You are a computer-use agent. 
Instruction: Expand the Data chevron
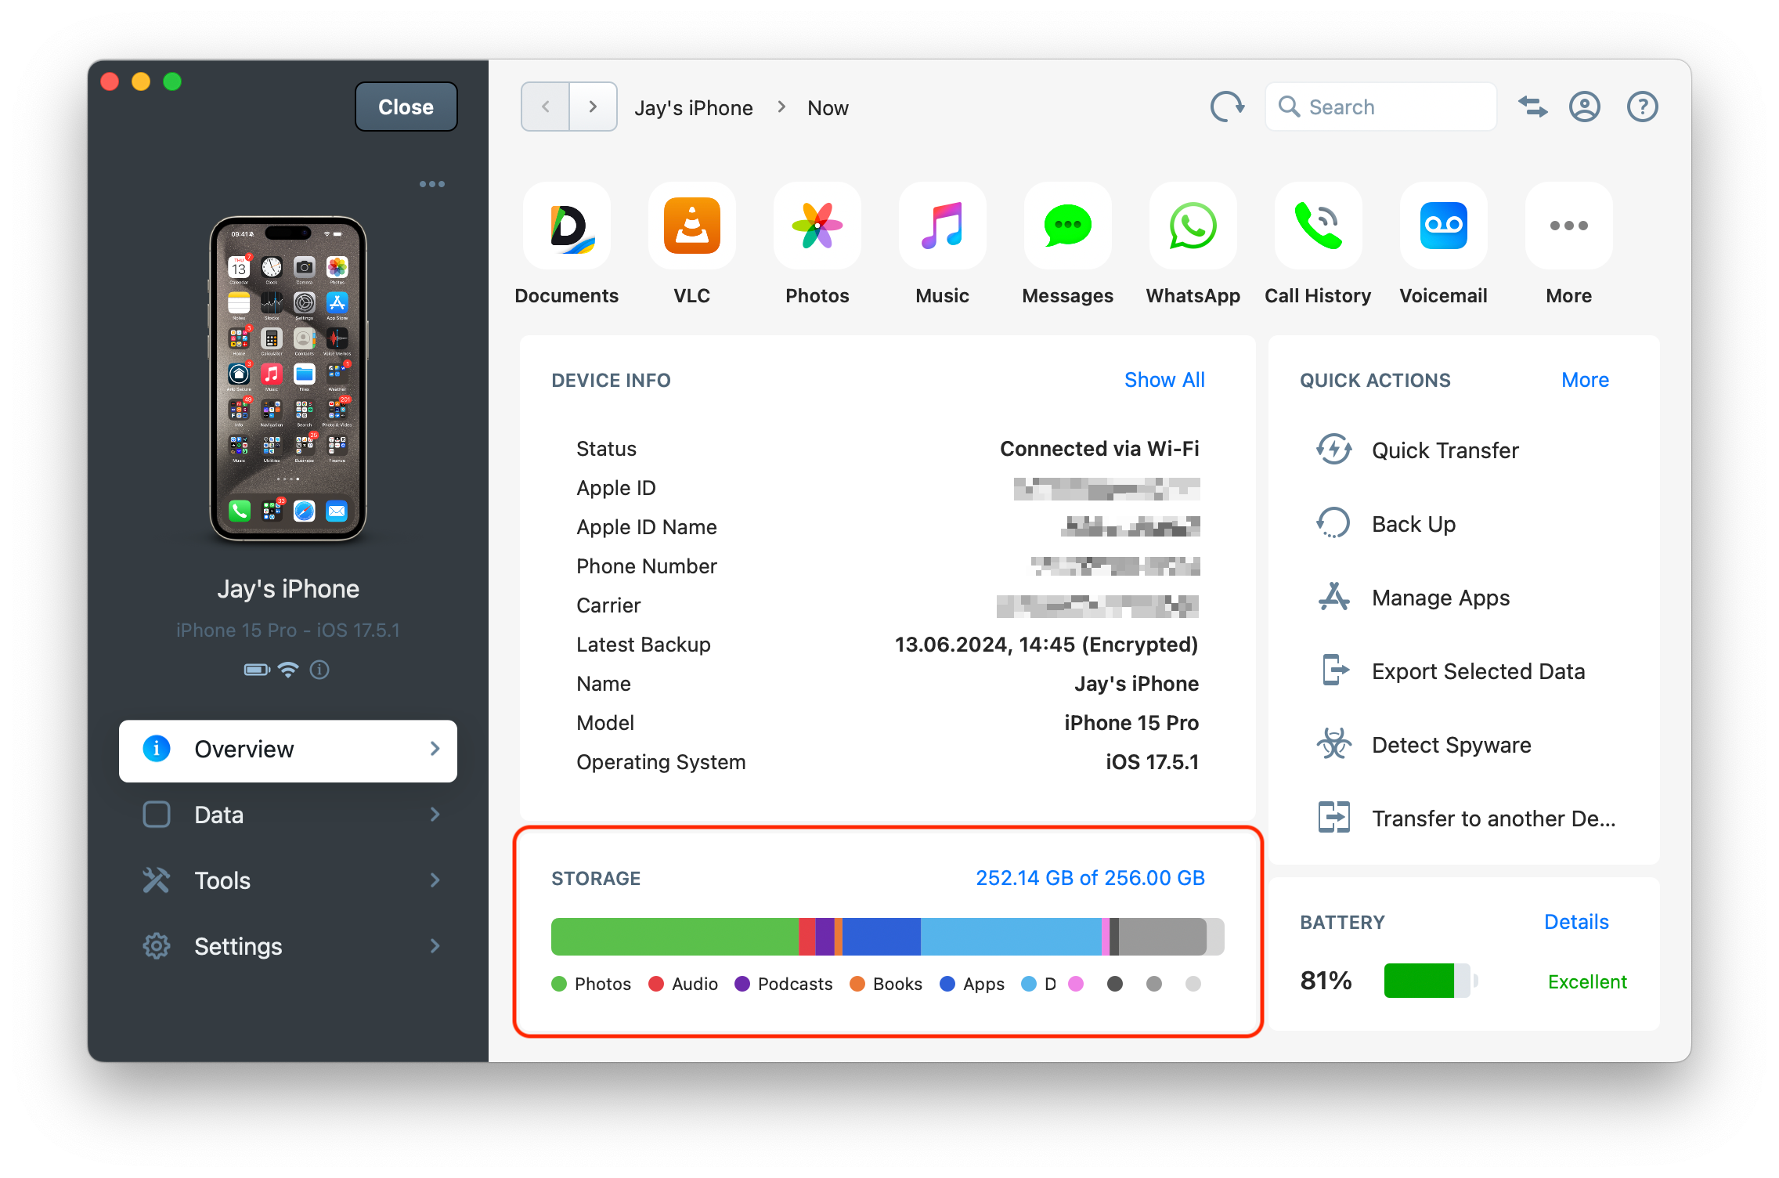[x=435, y=815]
